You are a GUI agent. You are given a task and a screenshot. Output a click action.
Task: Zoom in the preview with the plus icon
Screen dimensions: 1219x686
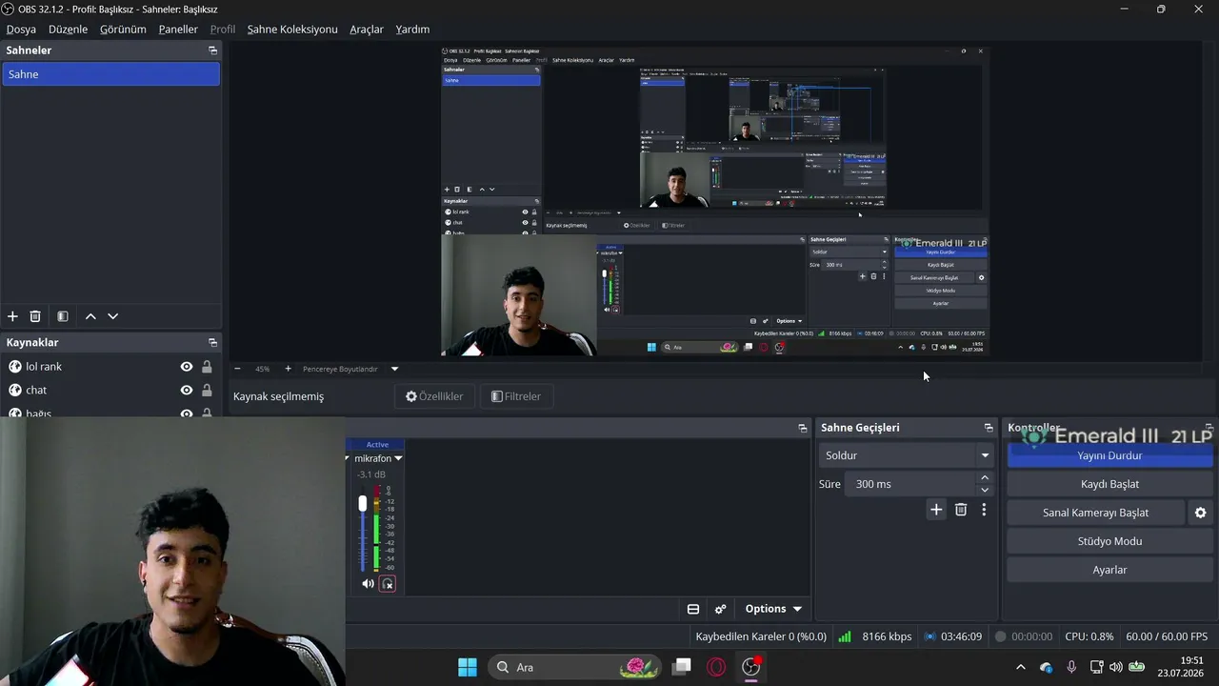tap(289, 369)
